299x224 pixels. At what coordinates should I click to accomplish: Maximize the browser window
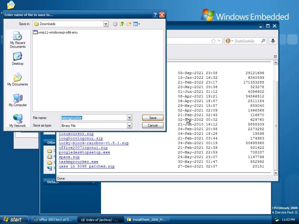[x=268, y=26]
